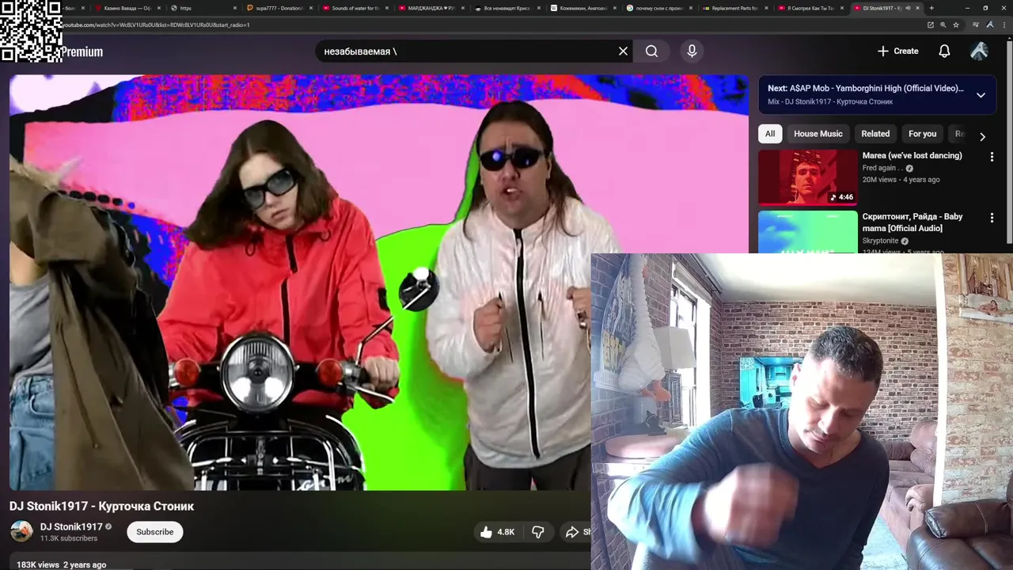Bookmark this page with the star icon
This screenshot has height=570, width=1013.
[956, 25]
